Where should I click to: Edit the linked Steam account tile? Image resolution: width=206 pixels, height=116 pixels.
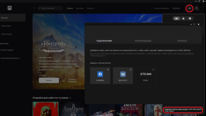pos(145,76)
